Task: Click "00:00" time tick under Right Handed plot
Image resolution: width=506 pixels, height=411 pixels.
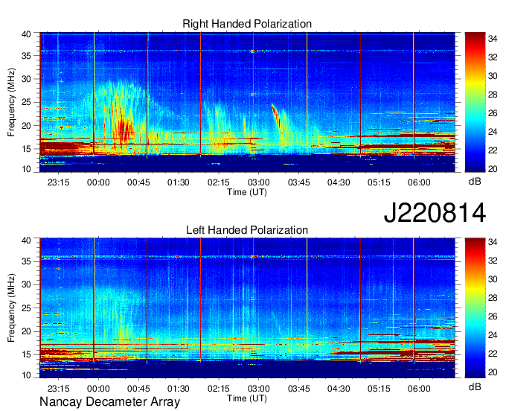Action: (x=98, y=182)
